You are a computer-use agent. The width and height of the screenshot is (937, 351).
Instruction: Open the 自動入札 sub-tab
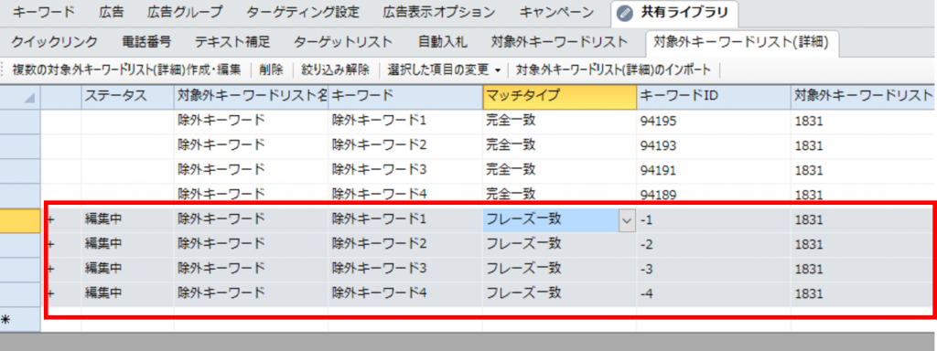442,42
